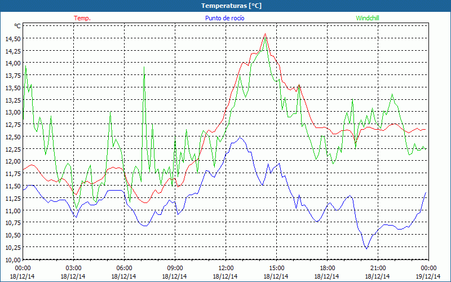The image size is (451, 282).
Task: Click the 11,00 y-axis value
Action: [12, 210]
